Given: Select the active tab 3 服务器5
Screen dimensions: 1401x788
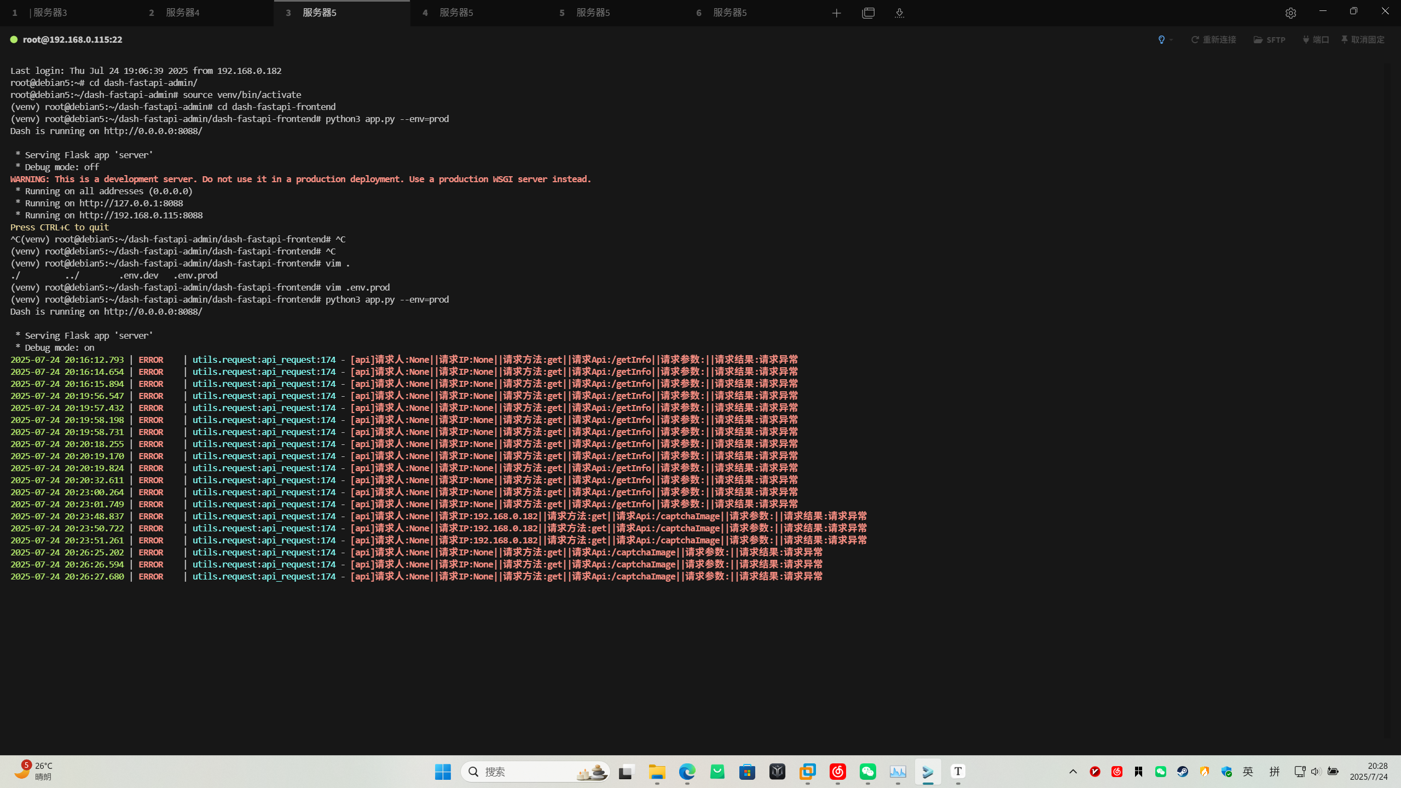Looking at the screenshot, I should pos(342,13).
